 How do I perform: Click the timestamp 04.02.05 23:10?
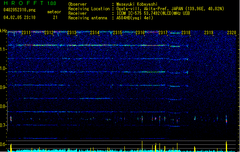click(x=19, y=17)
